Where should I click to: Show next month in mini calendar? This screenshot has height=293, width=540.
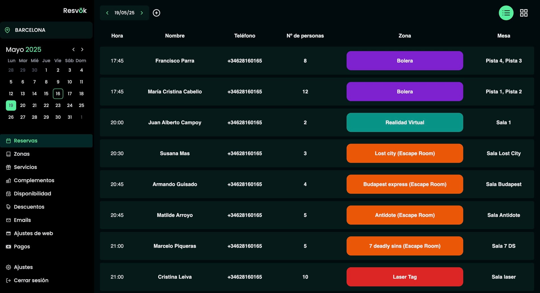(82, 50)
